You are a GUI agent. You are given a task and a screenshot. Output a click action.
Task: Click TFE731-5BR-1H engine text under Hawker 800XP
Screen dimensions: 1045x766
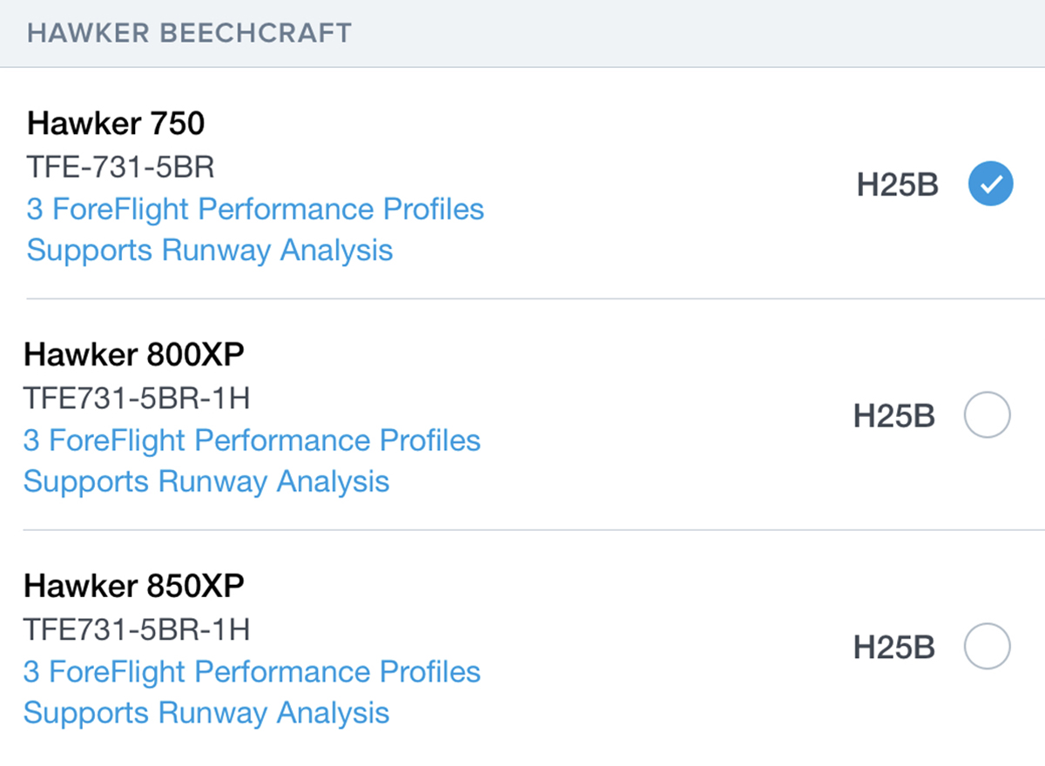point(137,399)
